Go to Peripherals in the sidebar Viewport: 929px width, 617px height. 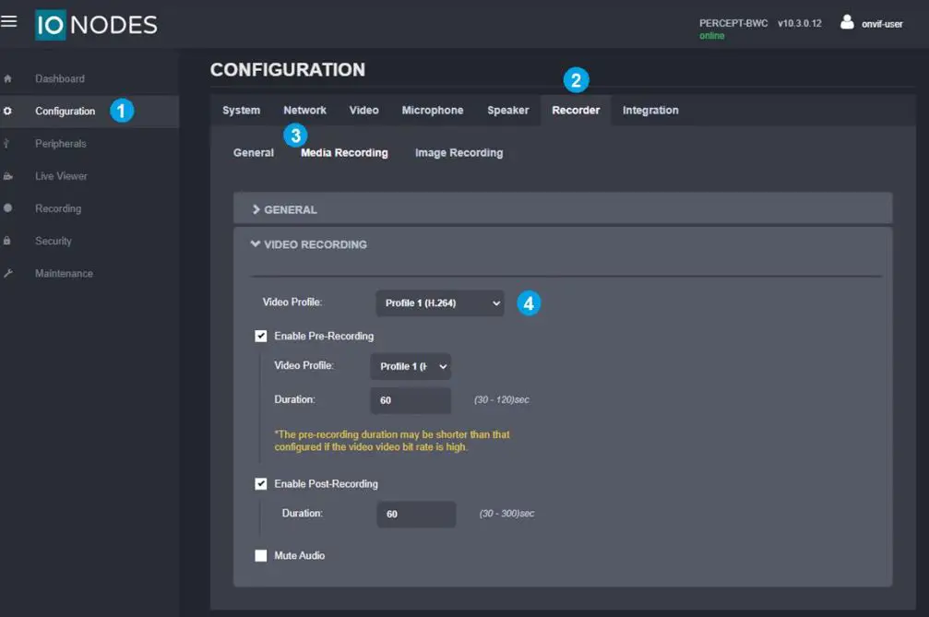coord(61,144)
